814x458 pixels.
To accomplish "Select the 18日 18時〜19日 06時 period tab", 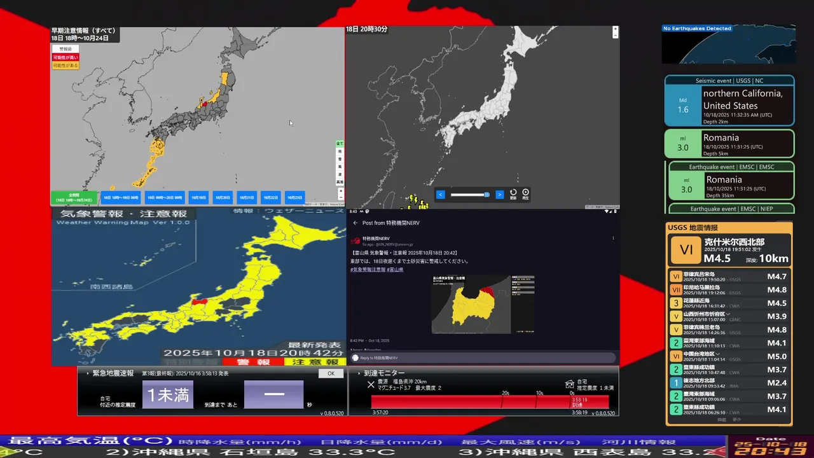I will pyautogui.click(x=121, y=198).
